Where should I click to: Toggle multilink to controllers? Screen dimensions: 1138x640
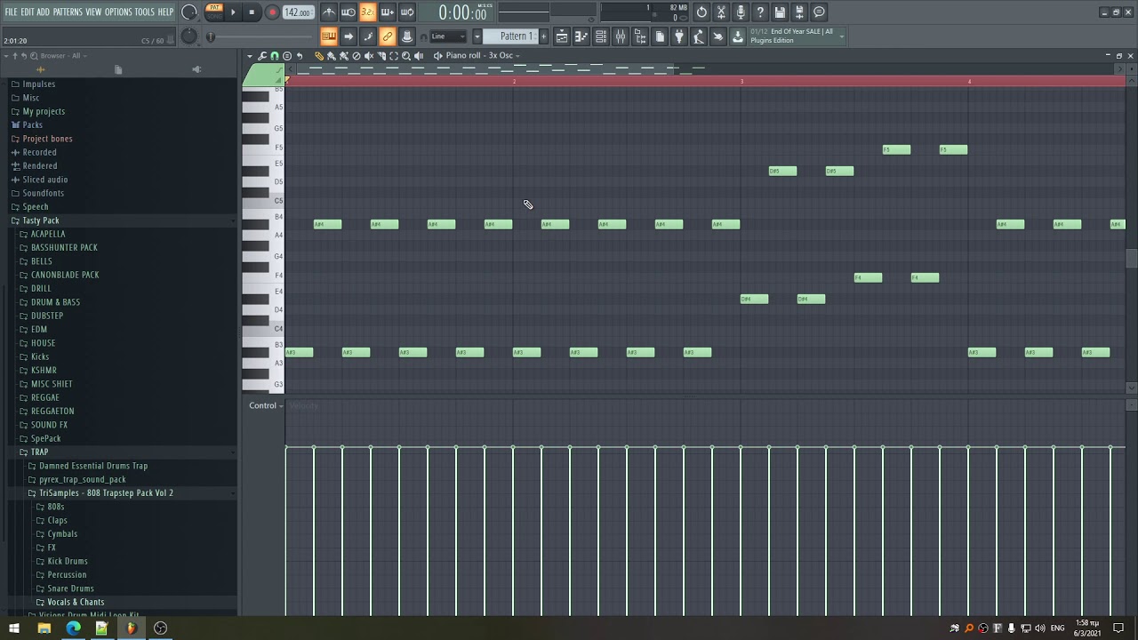click(x=406, y=36)
